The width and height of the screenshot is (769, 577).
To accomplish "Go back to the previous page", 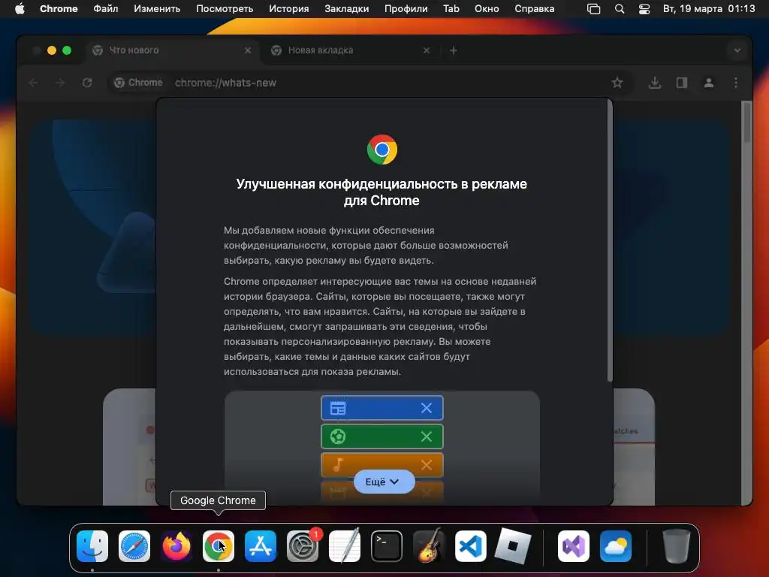I will [x=33, y=83].
